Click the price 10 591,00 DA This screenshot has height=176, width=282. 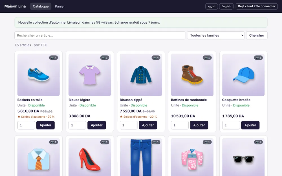[183, 116]
